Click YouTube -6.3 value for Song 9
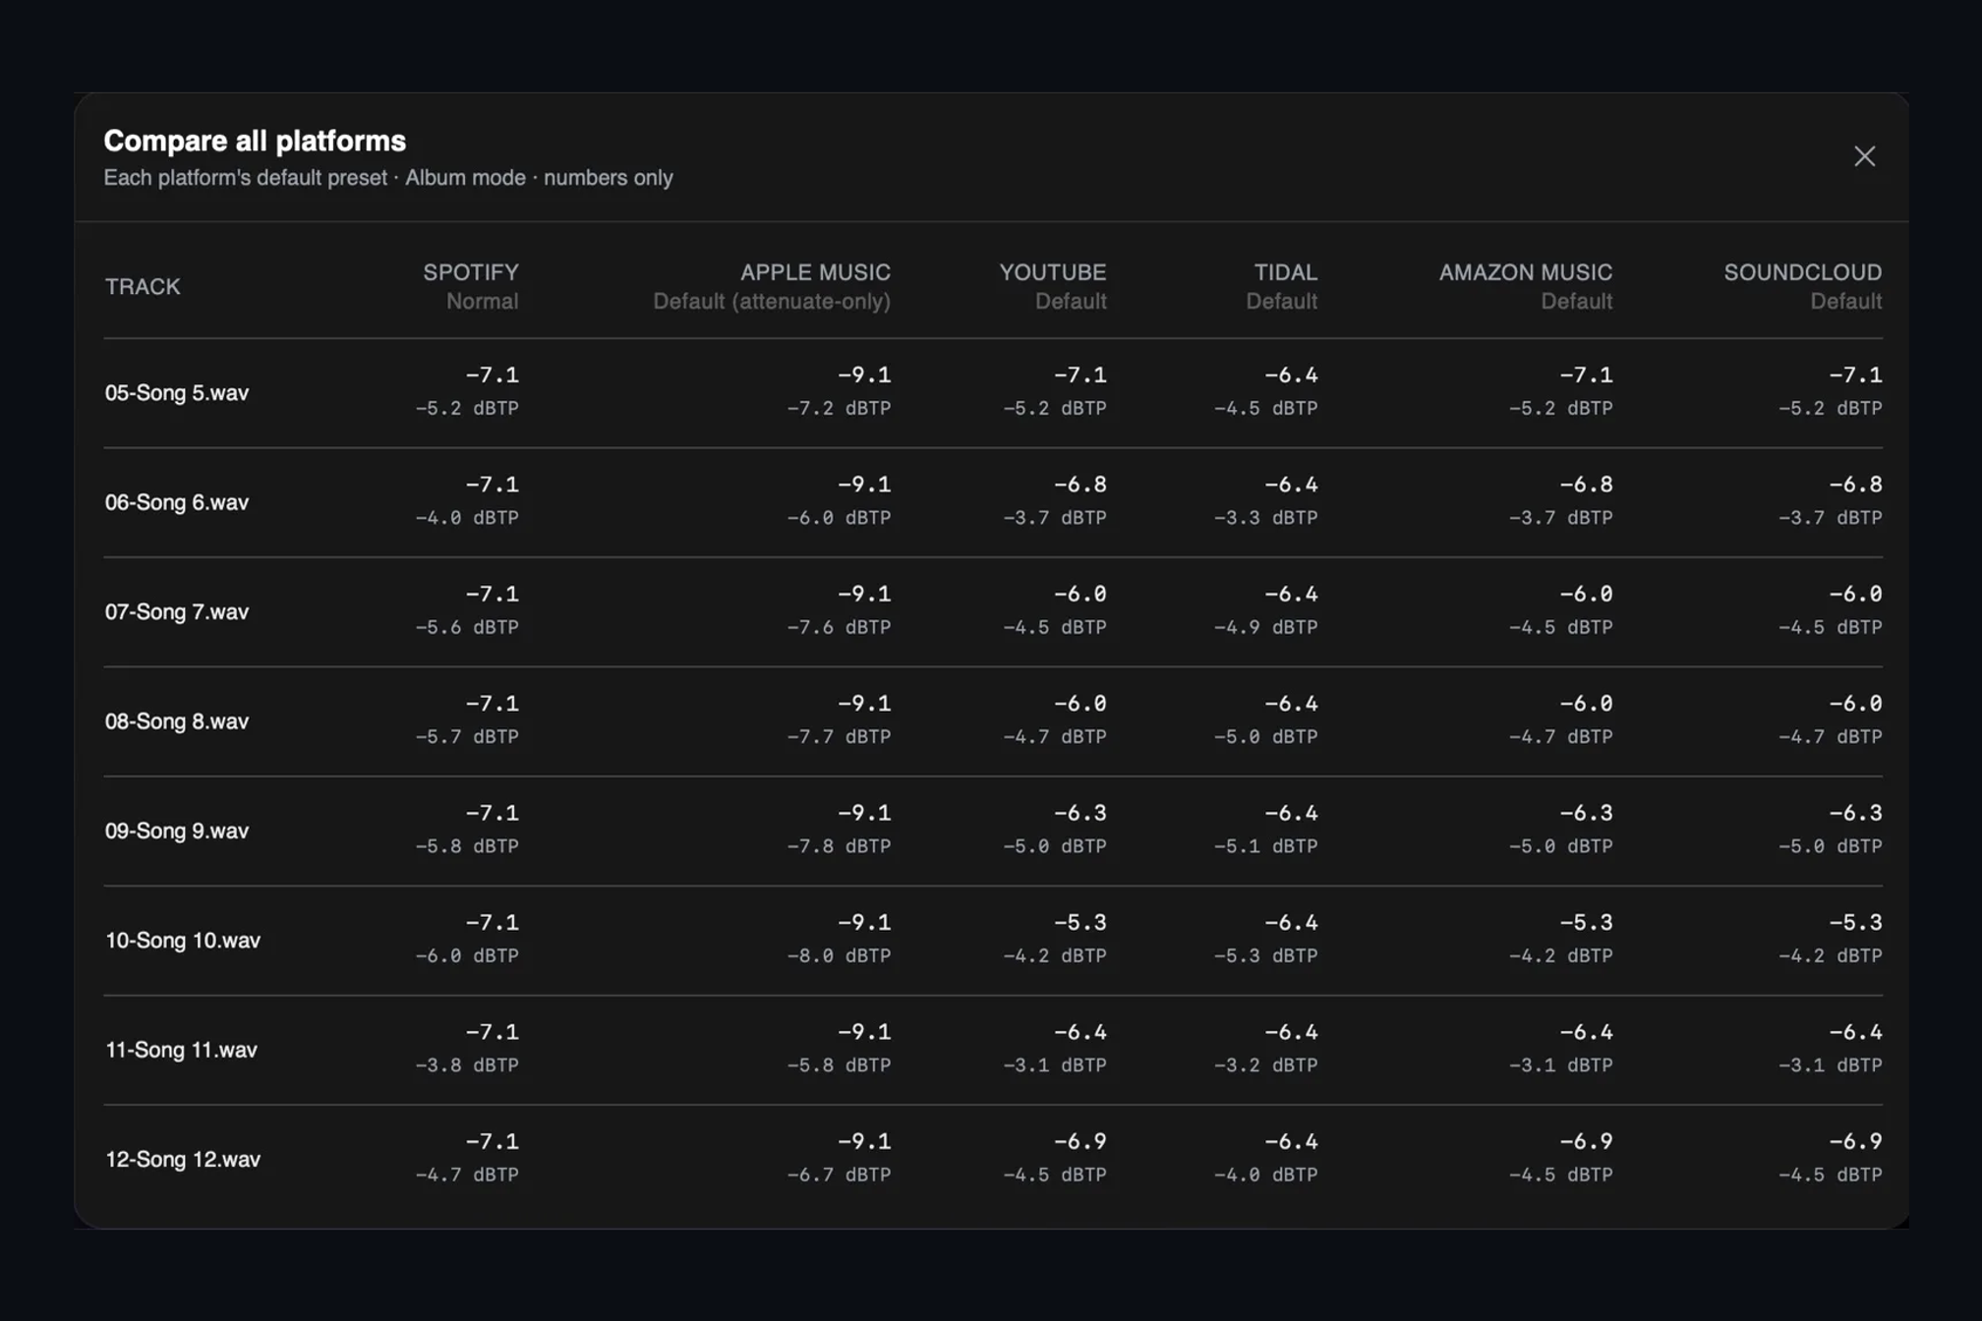The height and width of the screenshot is (1321, 1982). (1079, 813)
